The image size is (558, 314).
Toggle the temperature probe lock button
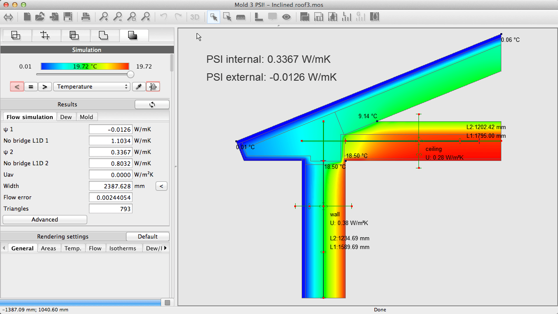(x=153, y=86)
